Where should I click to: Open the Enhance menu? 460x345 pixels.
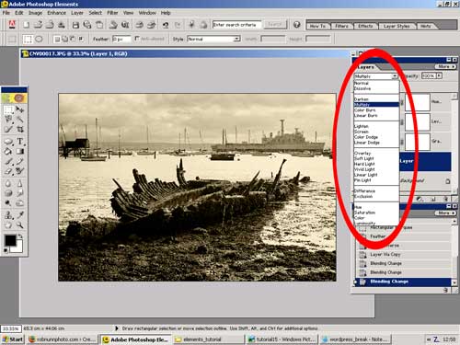tap(56, 13)
